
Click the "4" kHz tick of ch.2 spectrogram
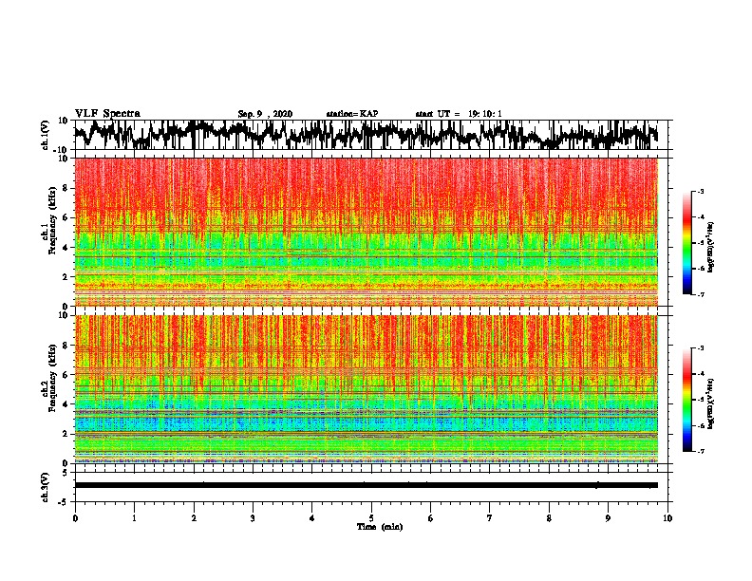point(66,404)
